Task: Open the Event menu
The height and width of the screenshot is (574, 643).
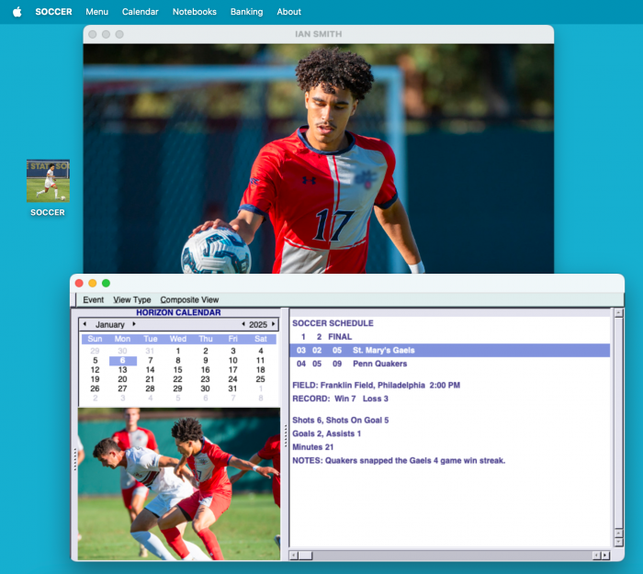Action: 93,299
